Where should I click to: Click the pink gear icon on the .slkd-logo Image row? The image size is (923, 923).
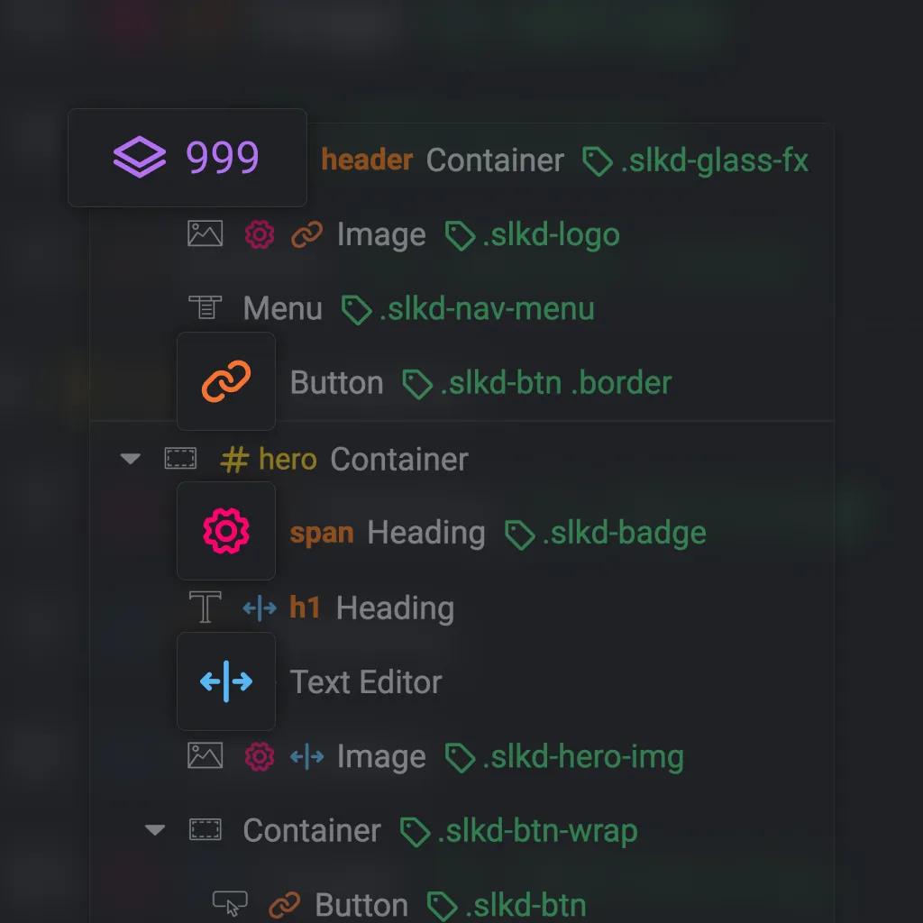pyautogui.click(x=260, y=234)
